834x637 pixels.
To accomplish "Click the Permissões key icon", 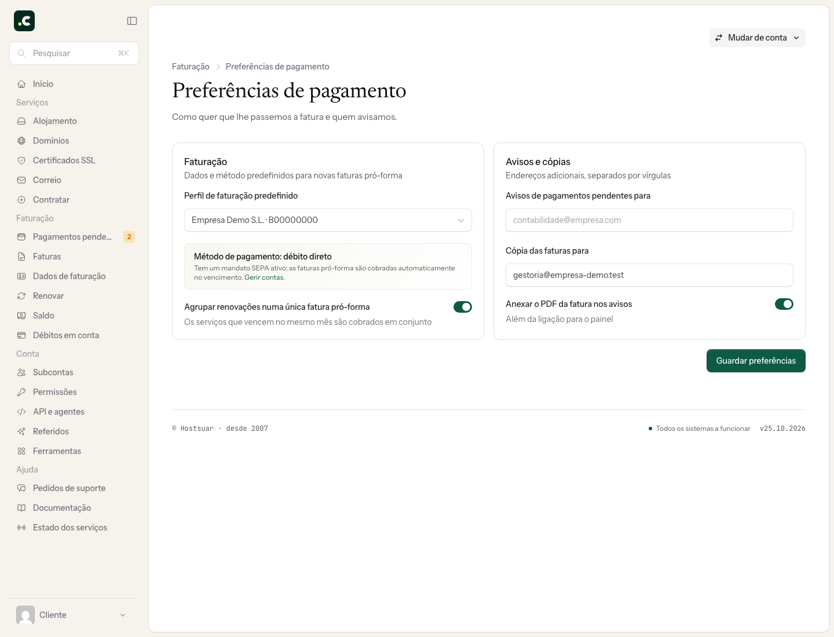I will pos(21,392).
